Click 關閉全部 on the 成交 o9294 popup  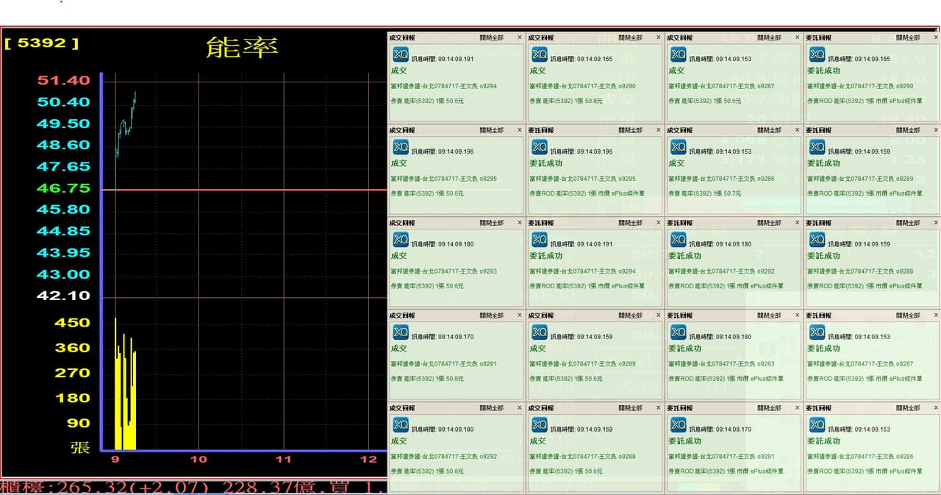492,38
